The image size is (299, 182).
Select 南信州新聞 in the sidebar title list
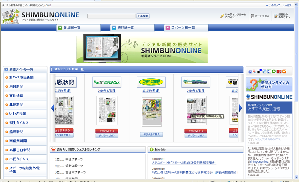[x=25, y=141]
